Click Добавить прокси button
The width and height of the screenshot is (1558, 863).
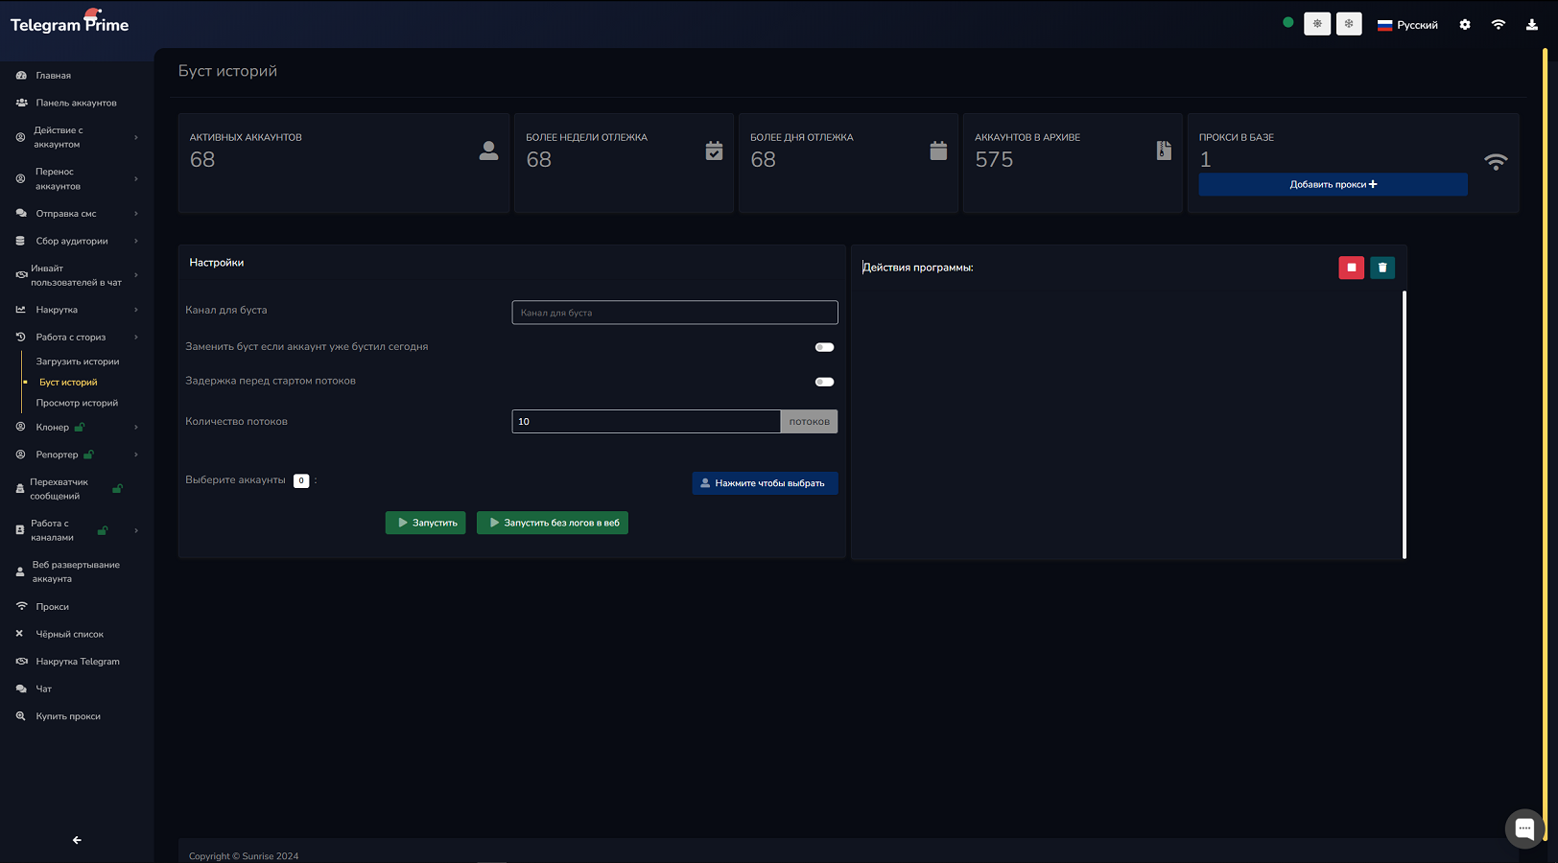1333,184
